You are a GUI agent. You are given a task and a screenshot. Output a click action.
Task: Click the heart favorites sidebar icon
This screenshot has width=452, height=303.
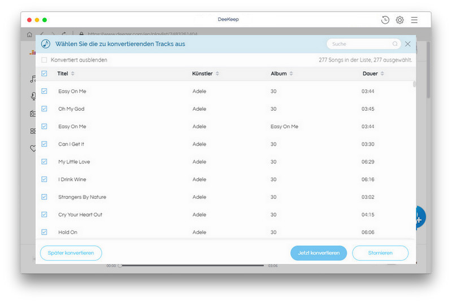coord(33,149)
